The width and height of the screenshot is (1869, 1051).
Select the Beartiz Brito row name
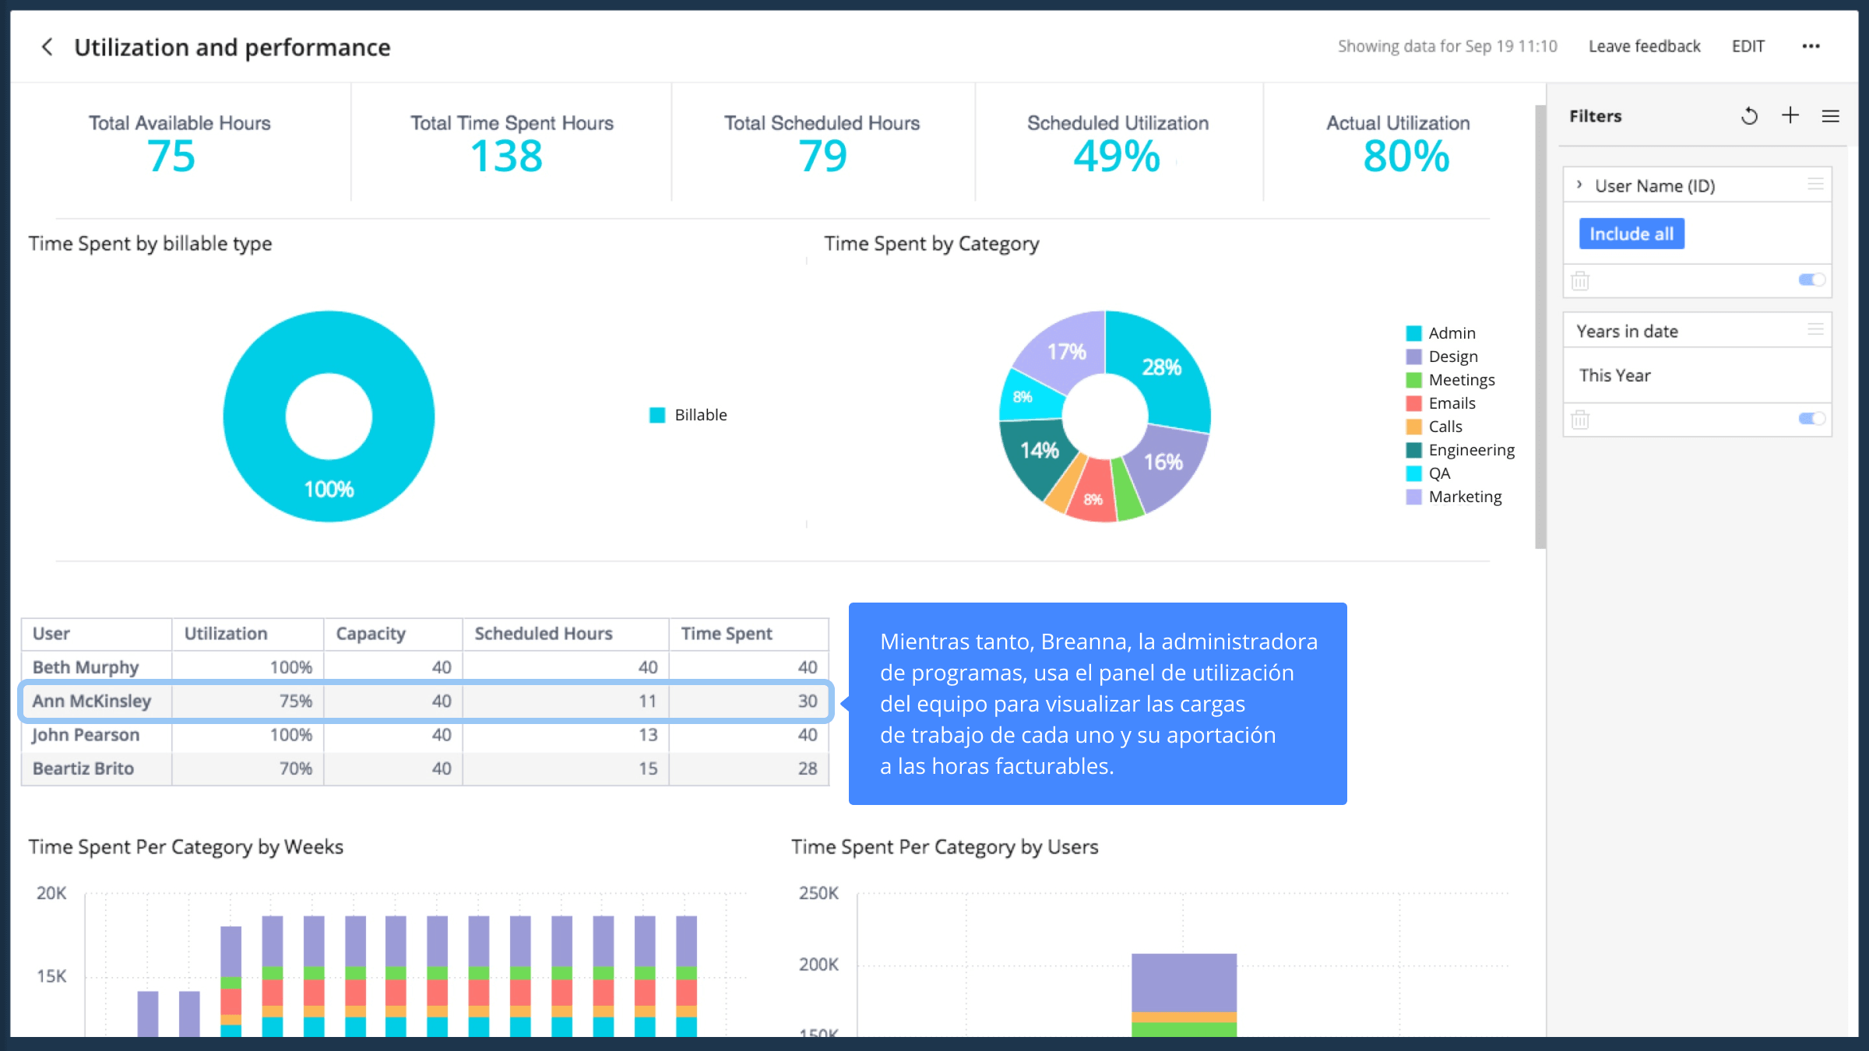coord(83,768)
